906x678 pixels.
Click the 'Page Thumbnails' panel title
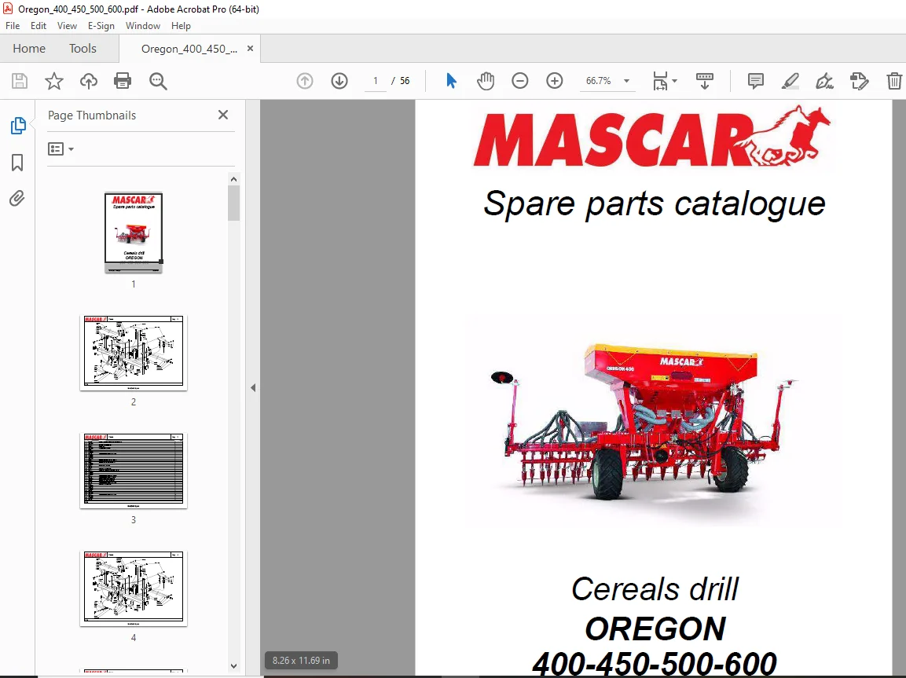click(92, 115)
